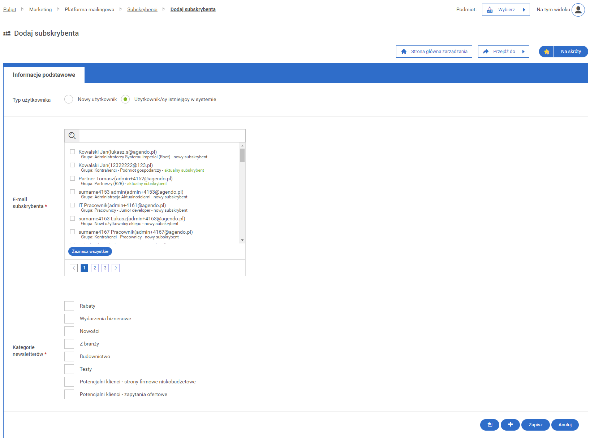This screenshot has width=590, height=440.
Task: Click the magnifier icon in subscriber search
Action: coord(72,136)
